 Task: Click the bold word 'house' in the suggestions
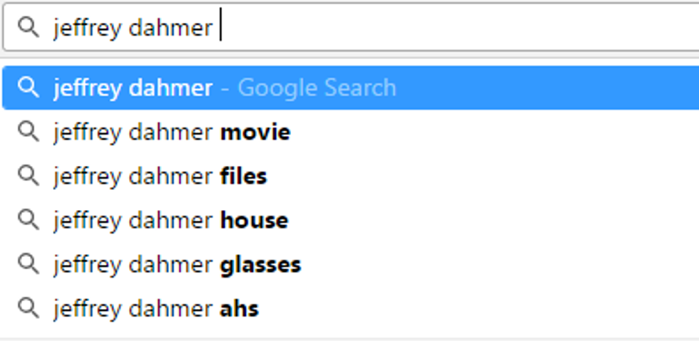pos(254,221)
